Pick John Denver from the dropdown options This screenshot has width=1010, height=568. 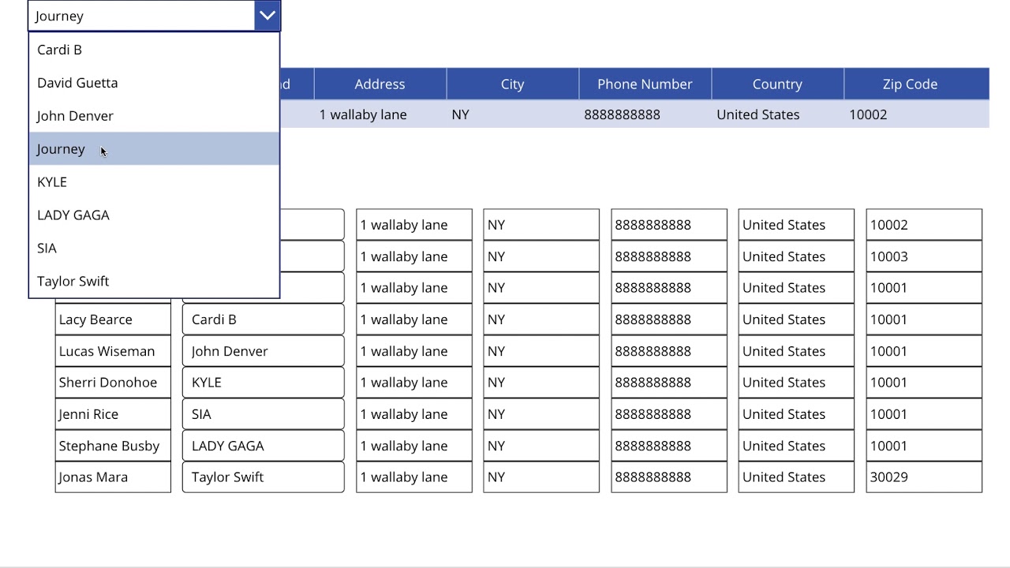(154, 116)
